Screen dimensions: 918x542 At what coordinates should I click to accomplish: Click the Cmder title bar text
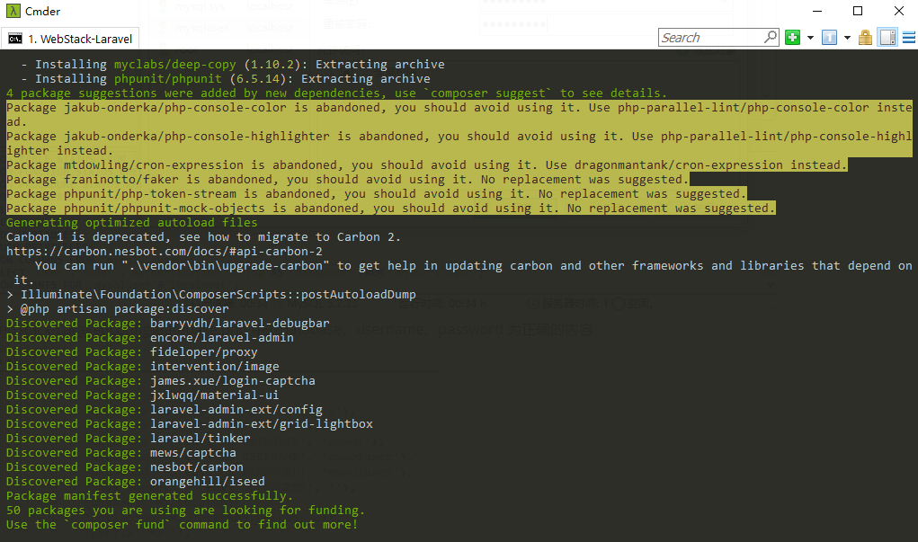click(43, 11)
